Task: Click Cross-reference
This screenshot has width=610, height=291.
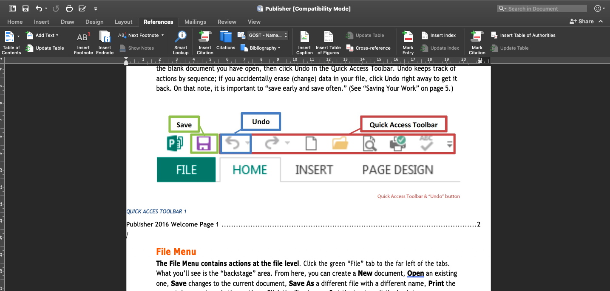Action: tap(368, 48)
